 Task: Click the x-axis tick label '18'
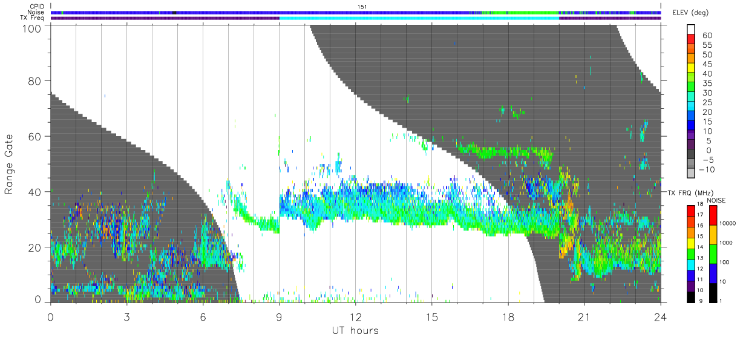tap(508, 317)
